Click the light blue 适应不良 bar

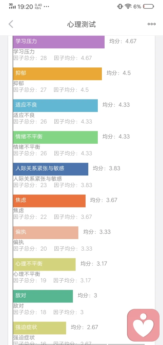point(55,106)
